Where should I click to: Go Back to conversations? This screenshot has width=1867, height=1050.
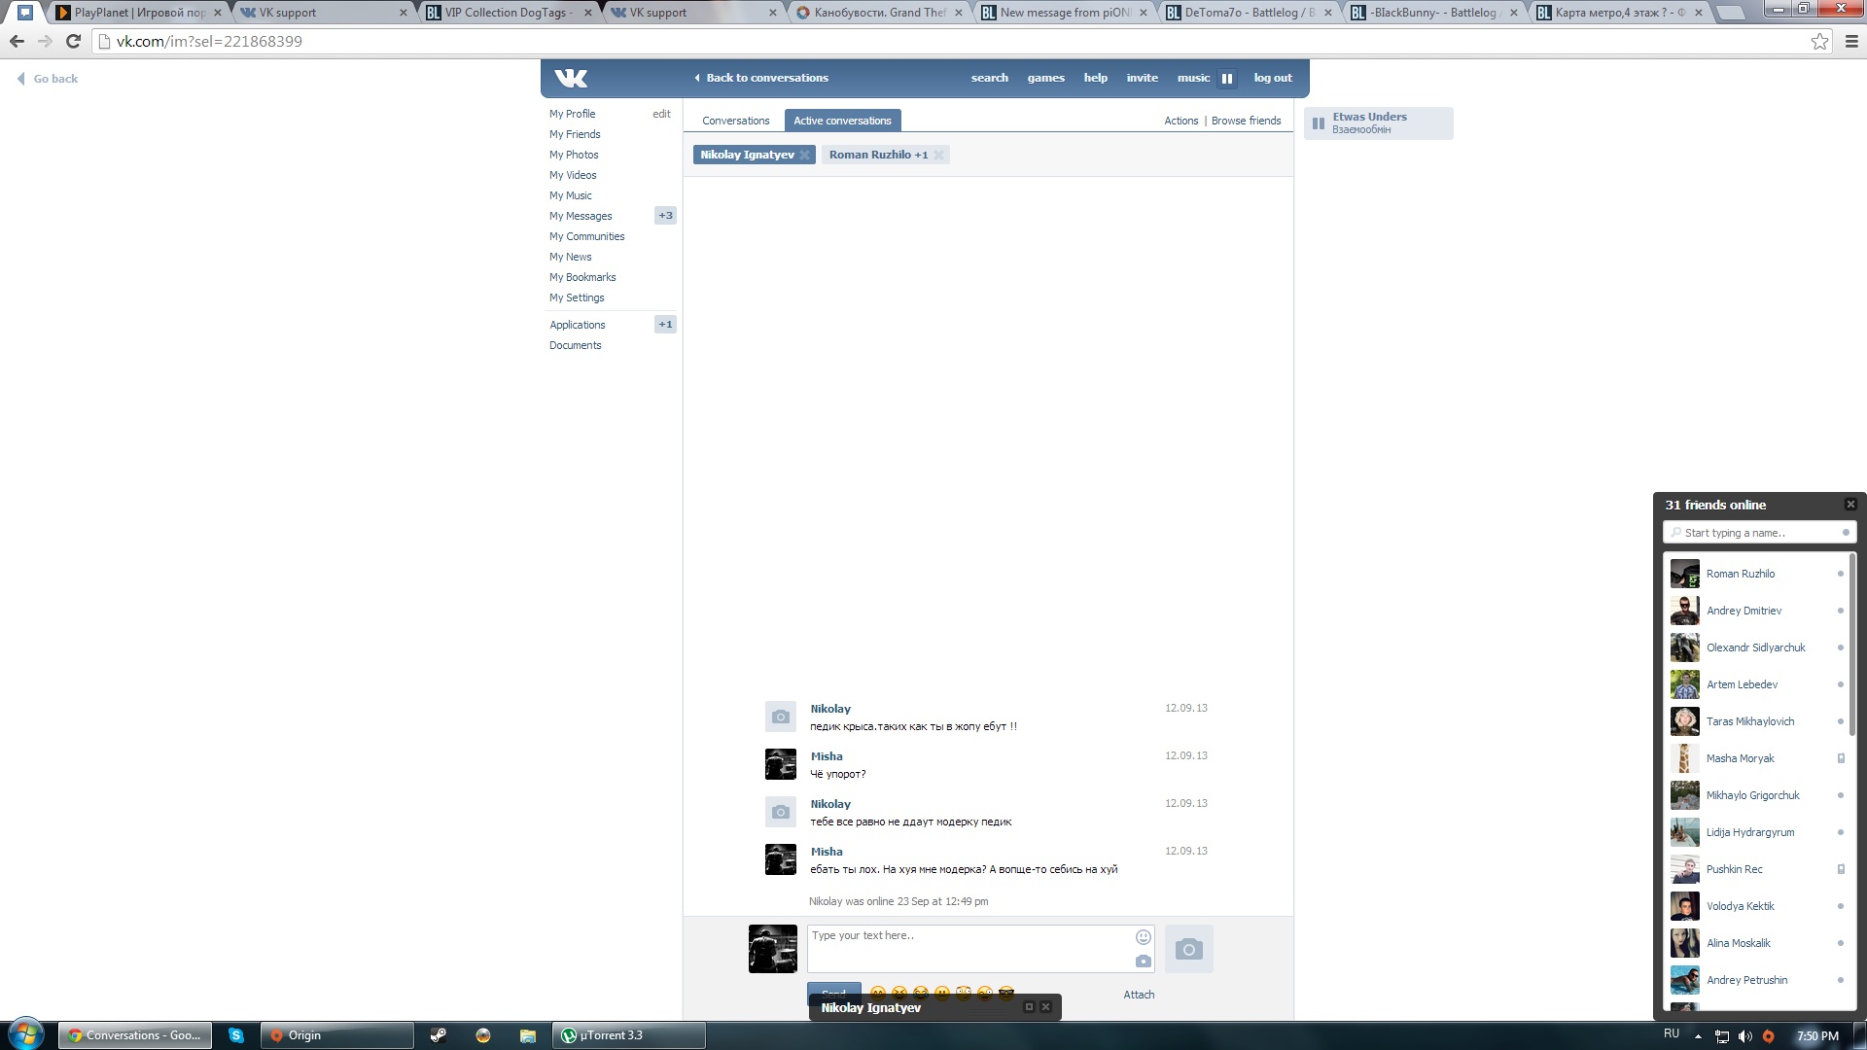point(766,78)
